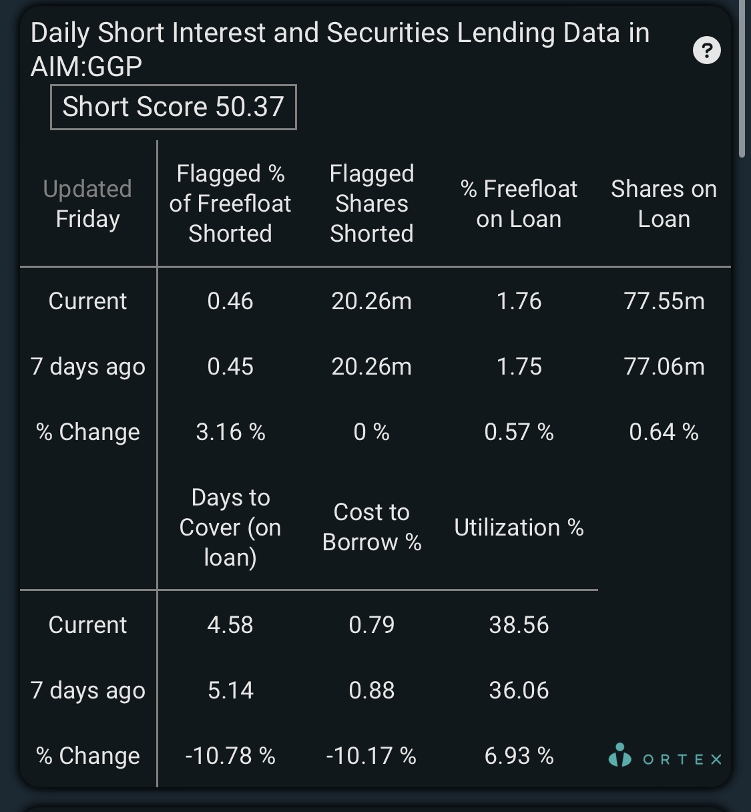The height and width of the screenshot is (812, 751).
Task: Select current utilization value 38.56
Action: pos(519,625)
